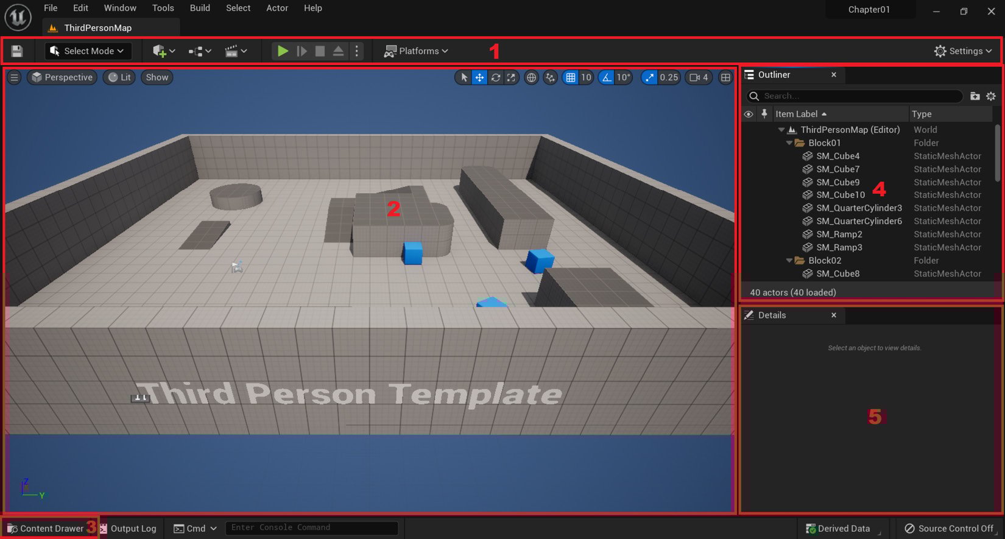
Task: Click the pin column header in Outliner
Action: pos(764,114)
